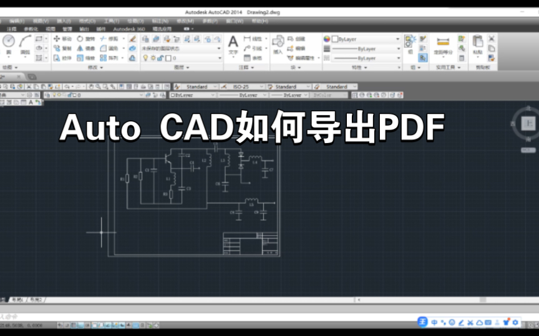Toggle layer on/off lightbulb in ribbon
539x336 pixels.
[145, 58]
